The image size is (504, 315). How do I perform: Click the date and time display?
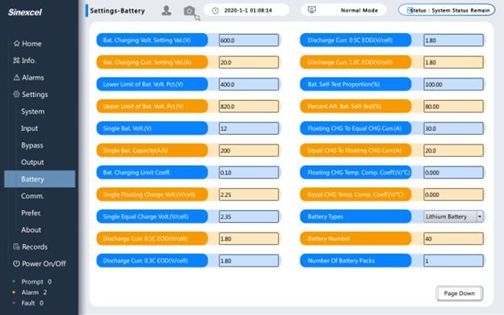[x=246, y=10]
